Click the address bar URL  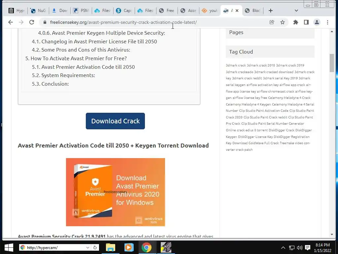pyautogui.click(x=123, y=22)
